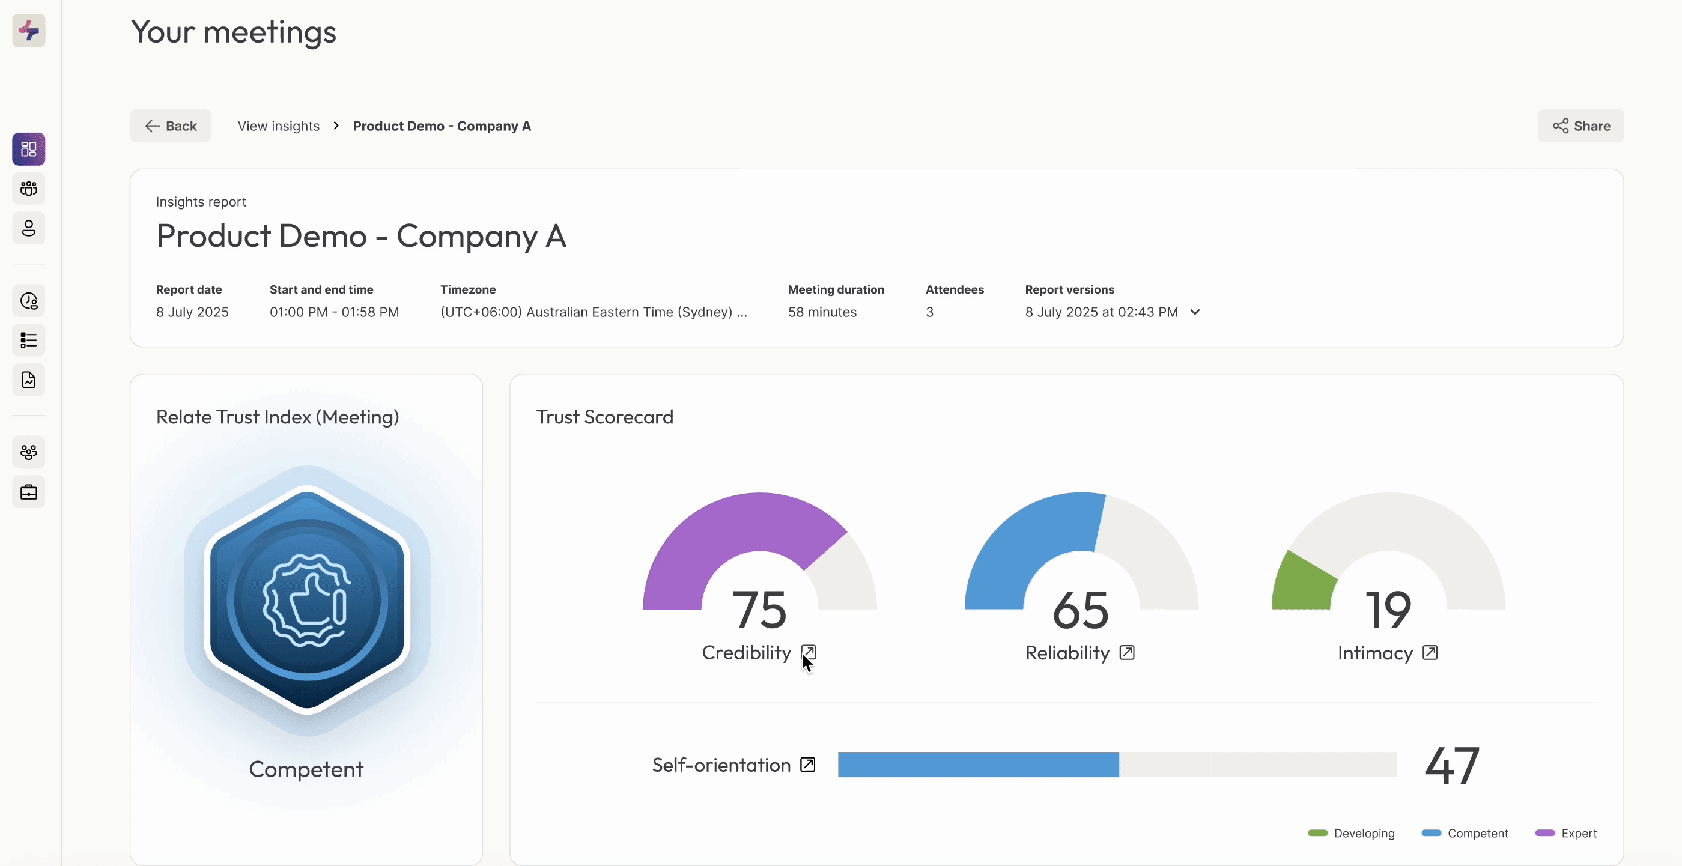Viewport: 1682px width, 866px height.
Task: Click the report document chart sidebar icon
Action: pos(29,380)
